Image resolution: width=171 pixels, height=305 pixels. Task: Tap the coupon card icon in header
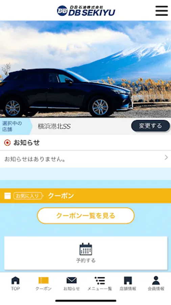[x=7, y=196]
